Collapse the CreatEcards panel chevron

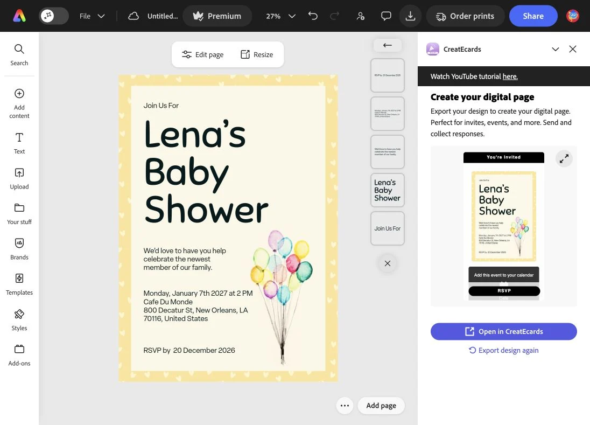(x=556, y=50)
